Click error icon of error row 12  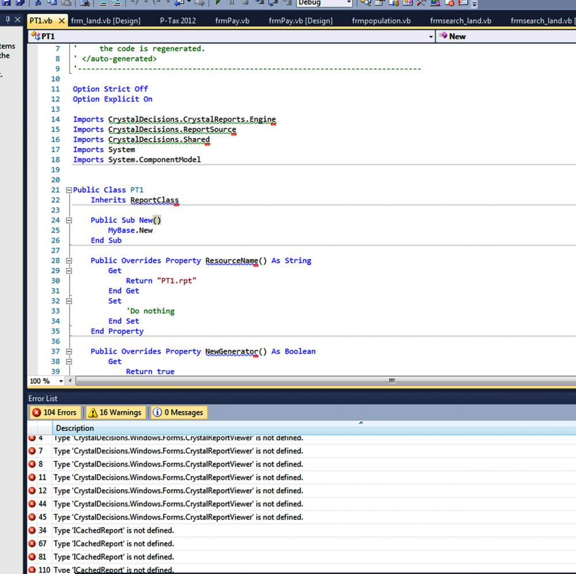coord(32,490)
